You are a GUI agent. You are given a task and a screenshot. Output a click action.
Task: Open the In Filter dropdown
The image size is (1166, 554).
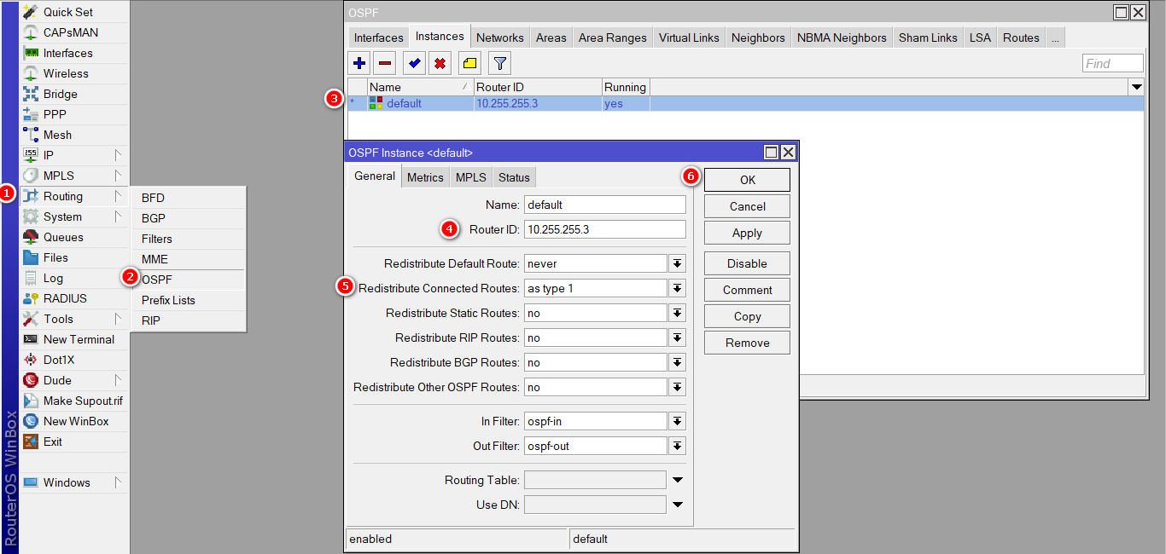678,421
